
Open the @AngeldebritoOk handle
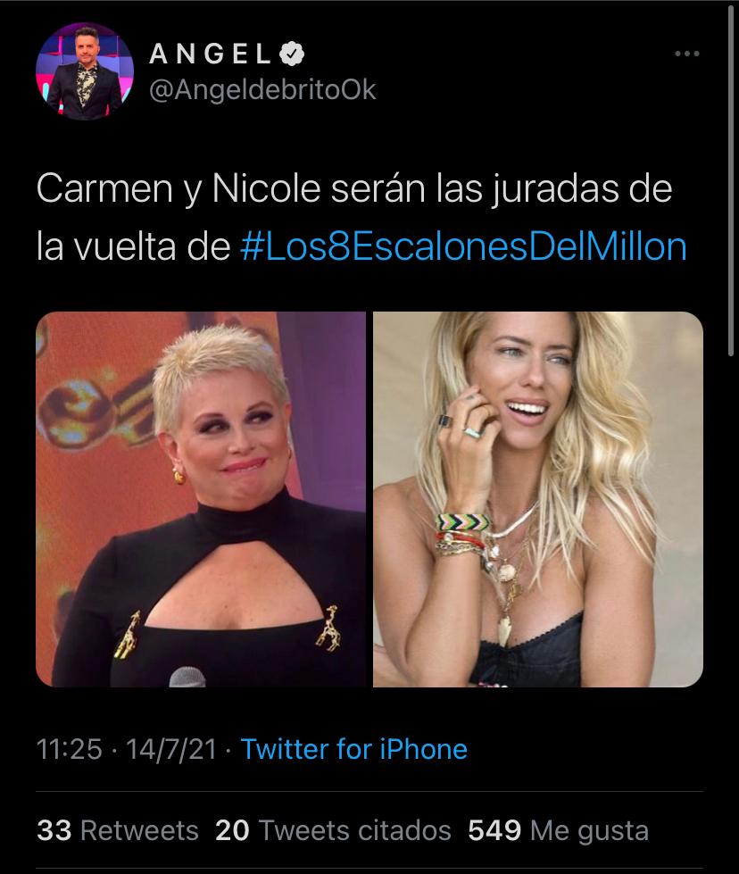262,90
